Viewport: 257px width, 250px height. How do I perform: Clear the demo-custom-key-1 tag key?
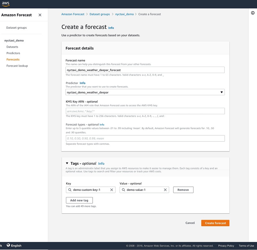pyautogui.click(x=111, y=190)
